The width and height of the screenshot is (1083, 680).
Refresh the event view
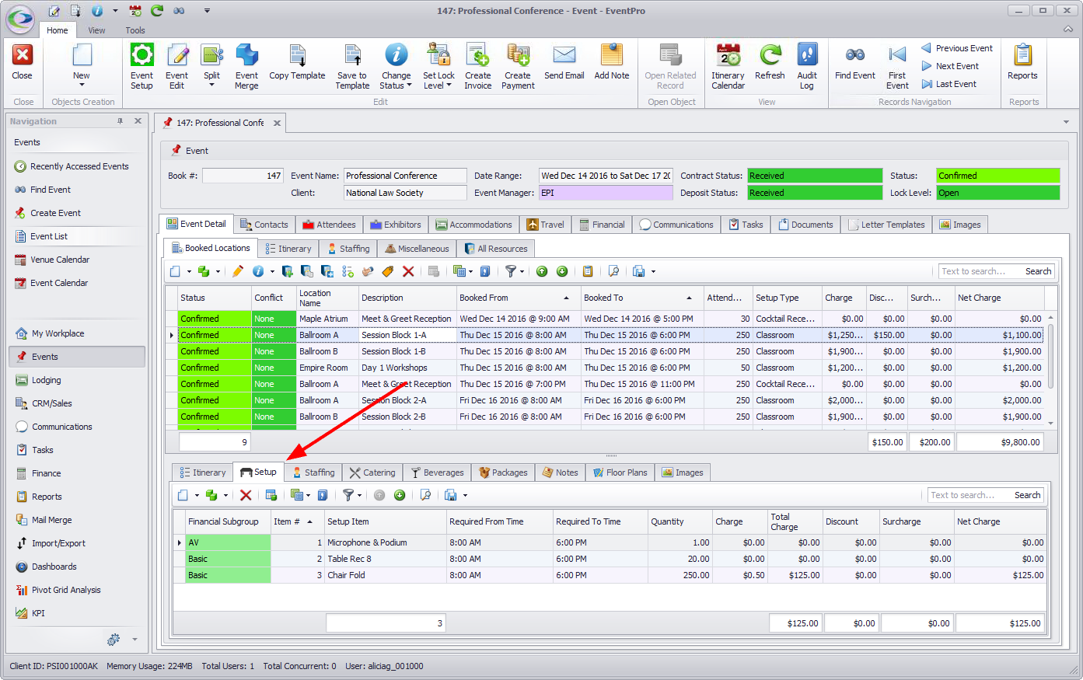tap(770, 62)
